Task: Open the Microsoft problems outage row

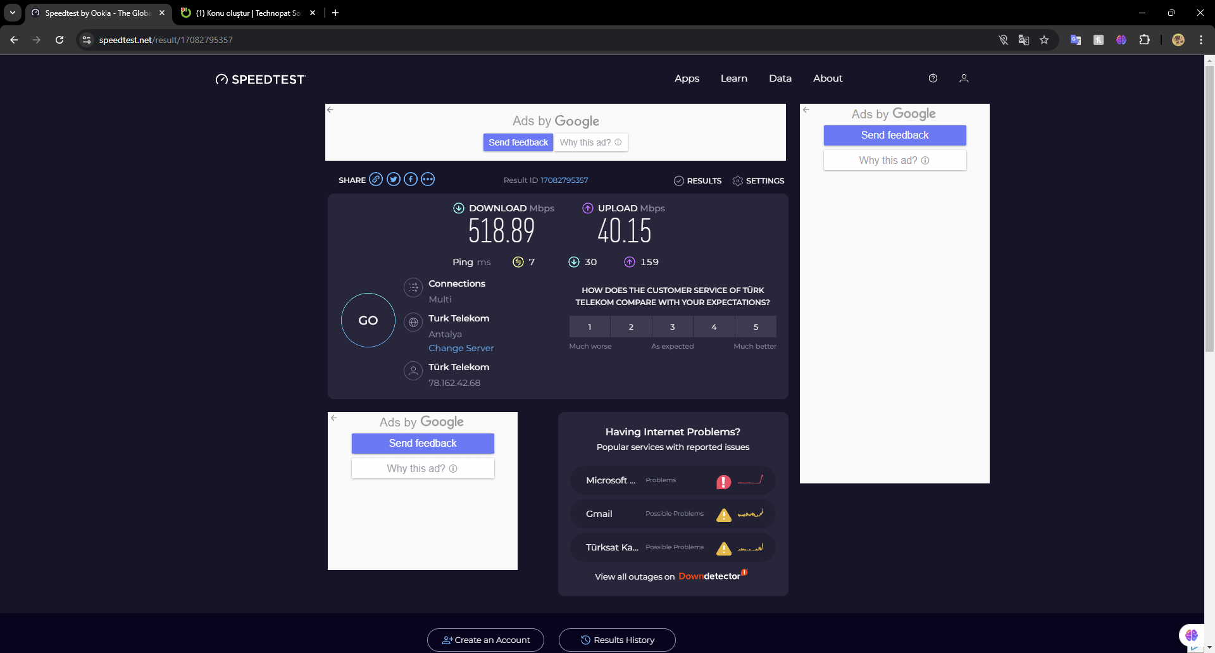Action: [673, 480]
